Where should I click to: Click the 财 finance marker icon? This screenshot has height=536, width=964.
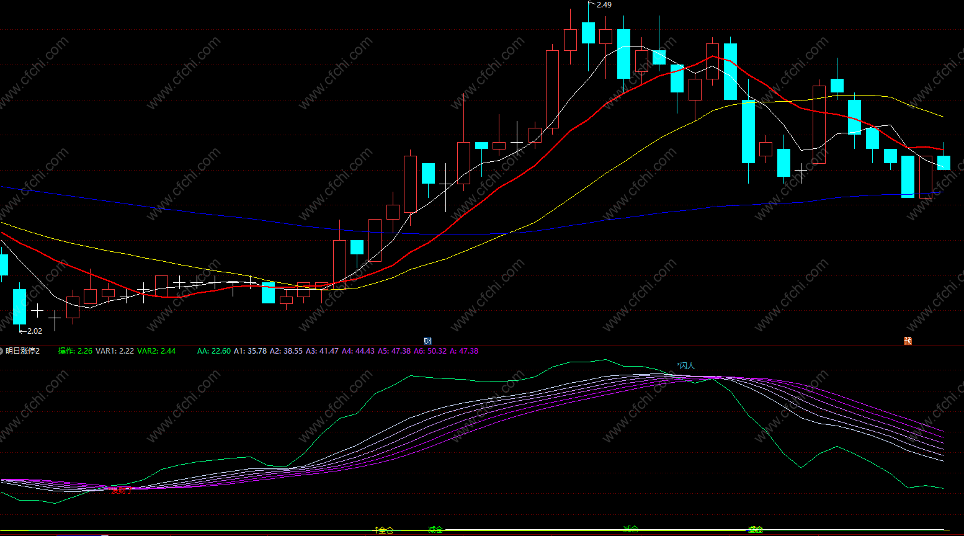(x=427, y=341)
